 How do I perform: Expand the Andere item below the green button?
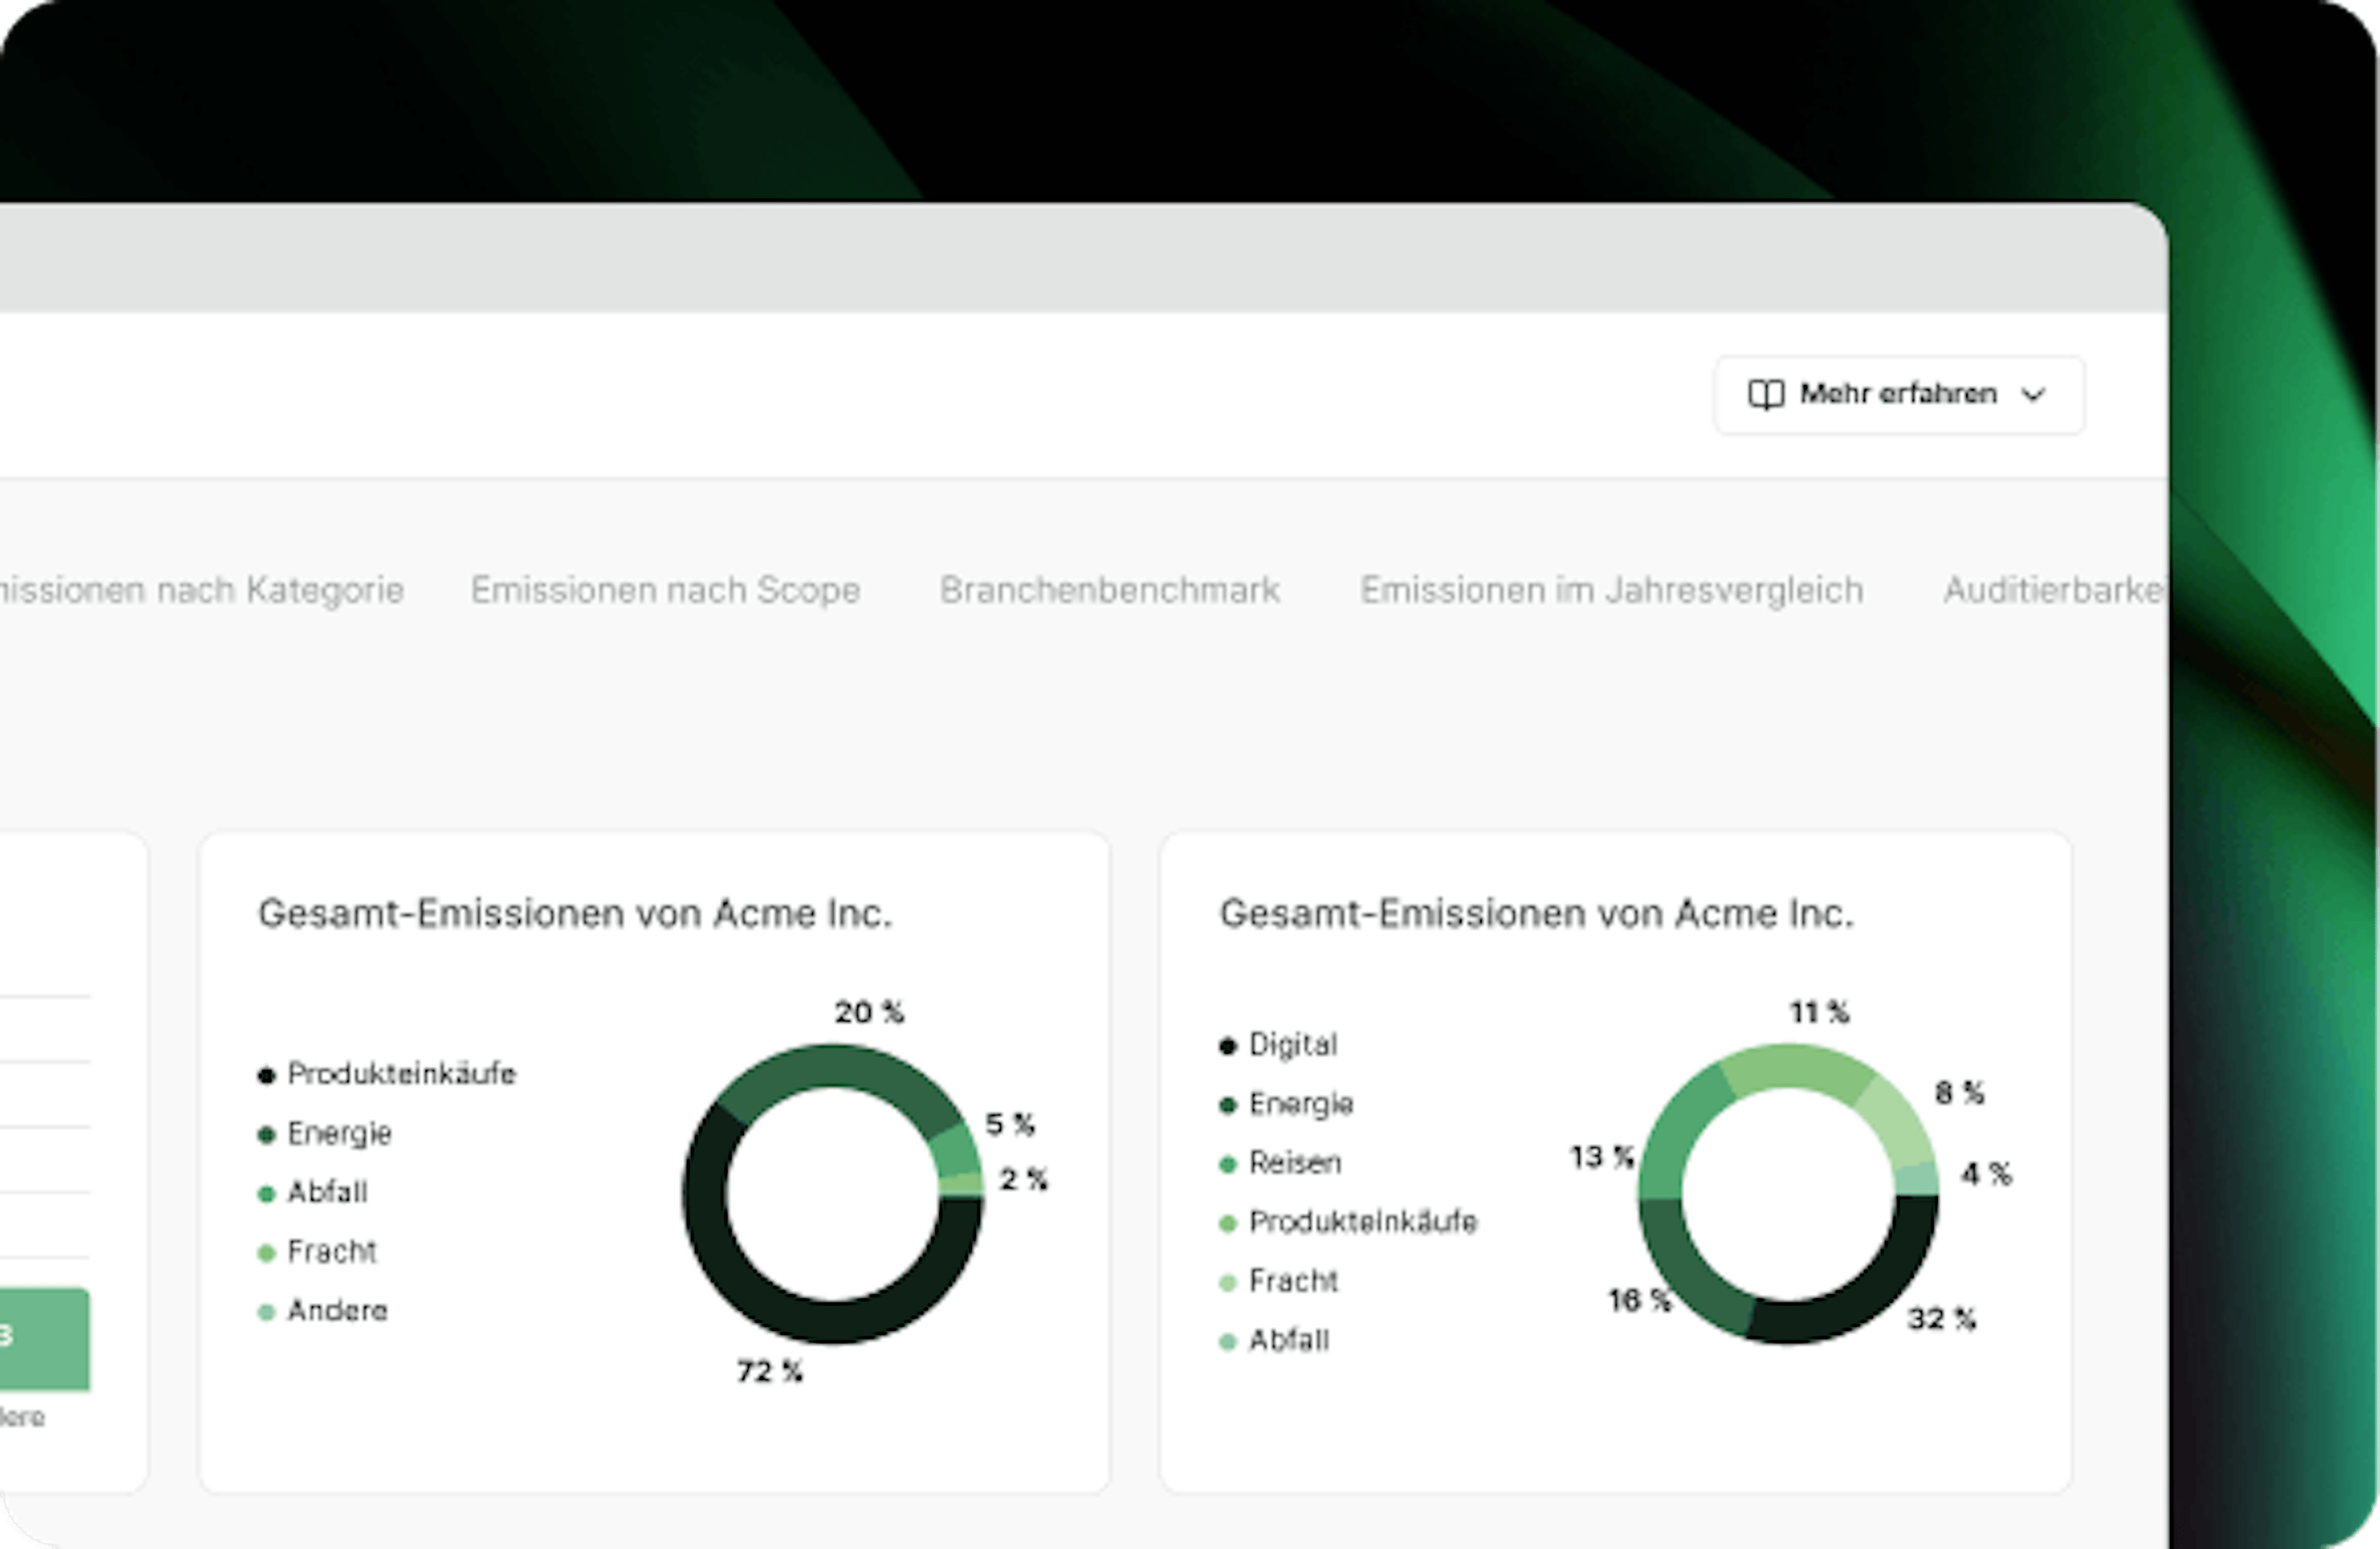[23, 1417]
